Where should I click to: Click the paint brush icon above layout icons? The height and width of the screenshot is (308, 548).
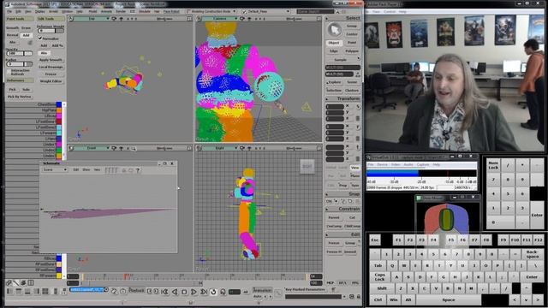pyautogui.click(x=16, y=283)
